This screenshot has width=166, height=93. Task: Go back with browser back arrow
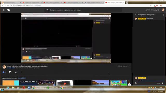tap(2, 6)
